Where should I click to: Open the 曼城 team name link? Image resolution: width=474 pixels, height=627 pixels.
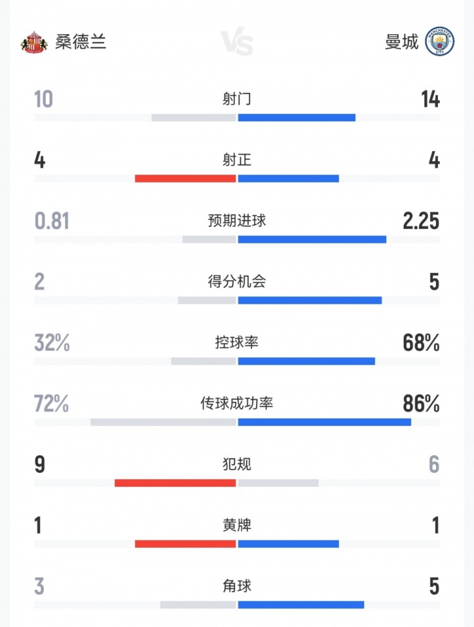click(401, 42)
